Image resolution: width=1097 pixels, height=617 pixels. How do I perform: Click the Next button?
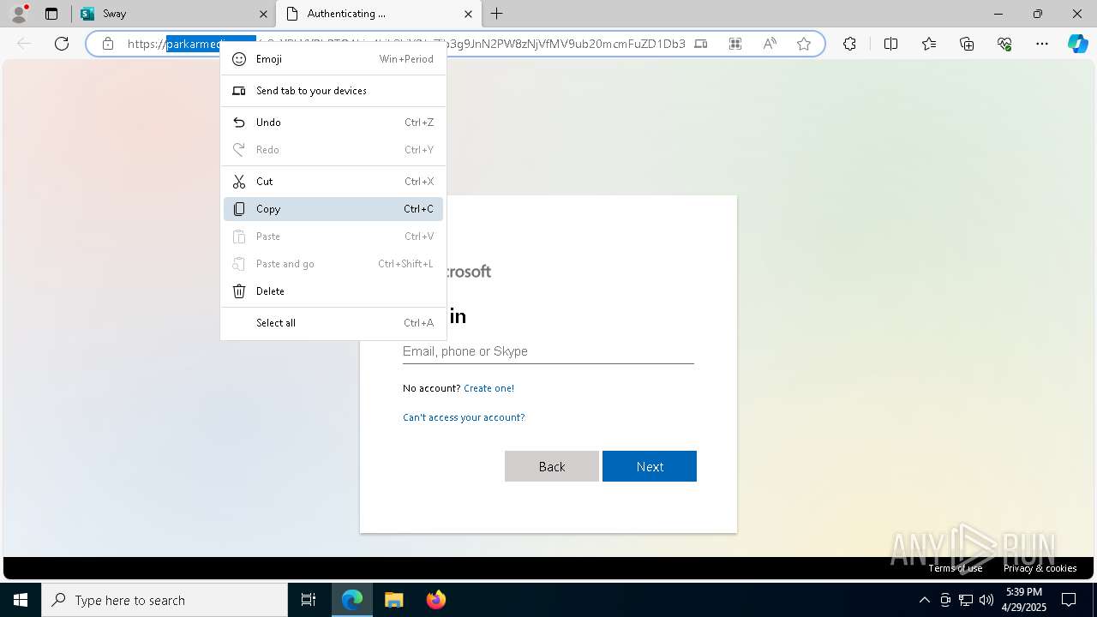[650, 466]
